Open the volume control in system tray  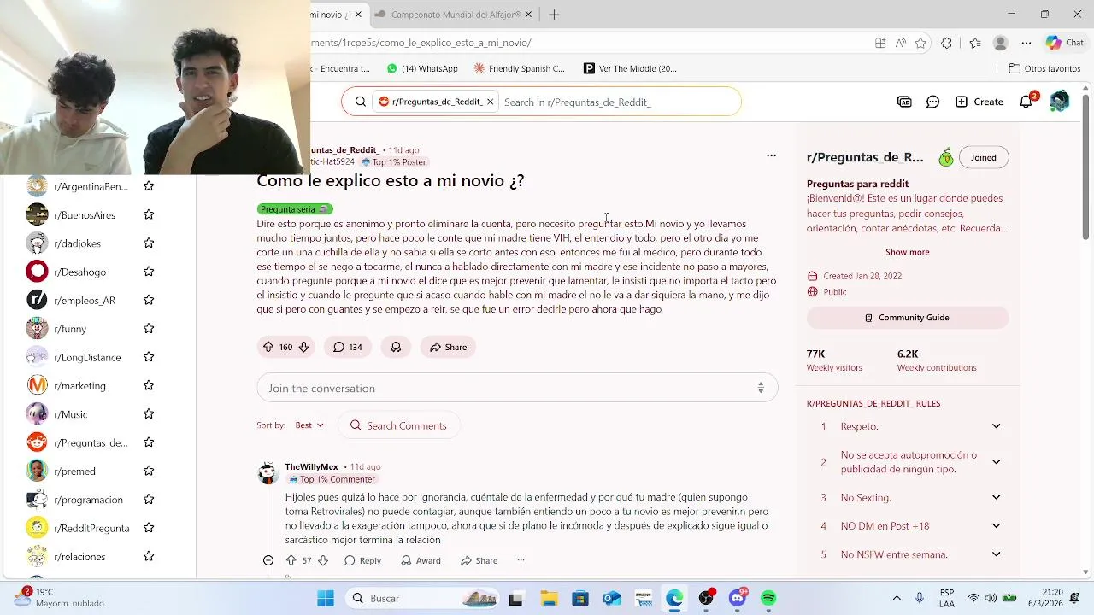(991, 598)
